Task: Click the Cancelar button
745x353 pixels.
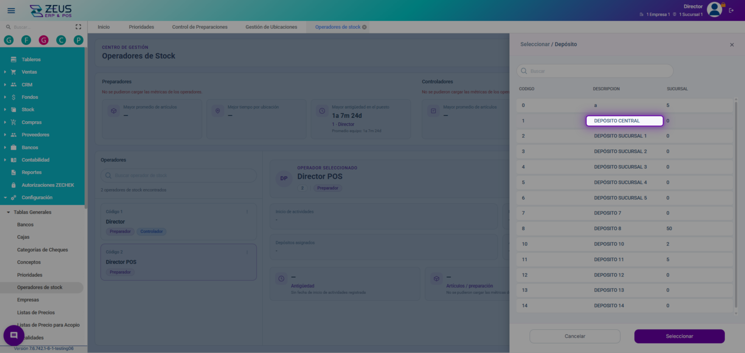Action: coord(575,336)
